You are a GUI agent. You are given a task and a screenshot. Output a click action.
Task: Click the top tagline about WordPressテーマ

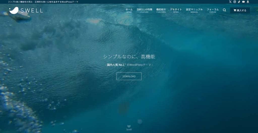(43, 2)
